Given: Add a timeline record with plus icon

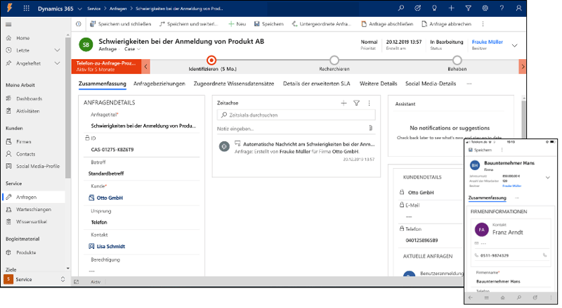Looking at the screenshot, I should coord(344,103).
